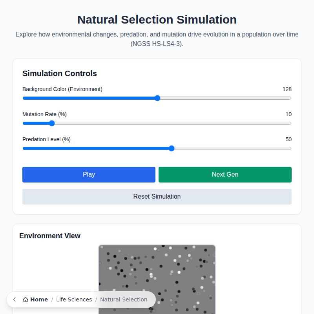Image resolution: width=314 pixels, height=314 pixels.
Task: Click the Simulation Controls heading
Action: coord(59,73)
